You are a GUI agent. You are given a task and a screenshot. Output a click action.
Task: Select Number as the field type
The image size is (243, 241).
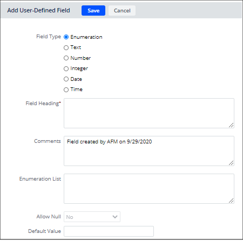coord(66,58)
